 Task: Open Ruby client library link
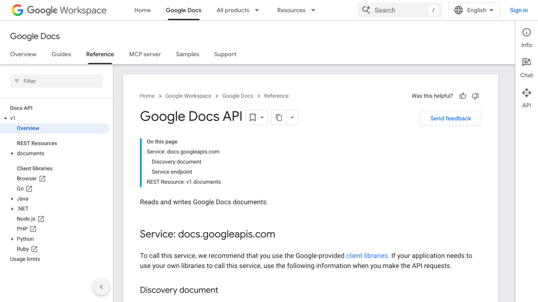pyautogui.click(x=23, y=249)
